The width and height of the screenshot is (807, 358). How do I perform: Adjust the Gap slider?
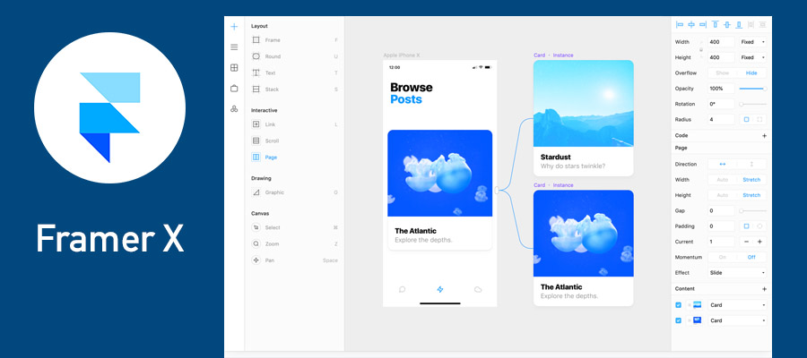tap(753, 211)
